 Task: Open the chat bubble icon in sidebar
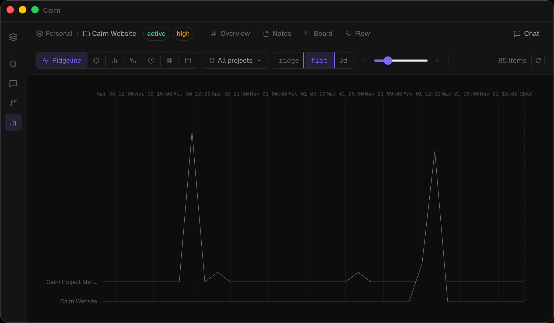13,83
